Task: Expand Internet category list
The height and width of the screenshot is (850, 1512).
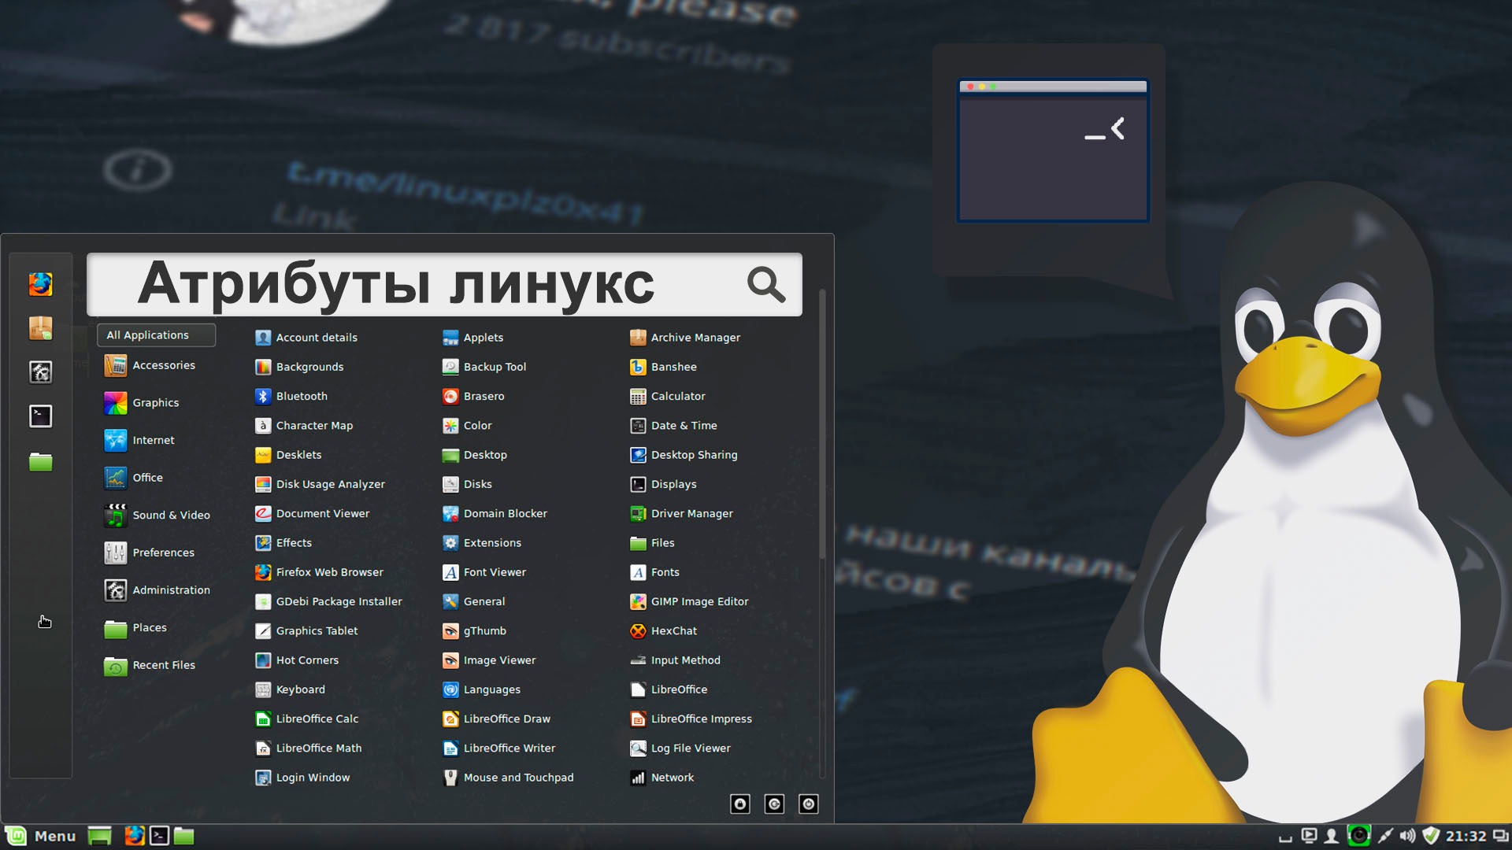Action: click(x=154, y=439)
